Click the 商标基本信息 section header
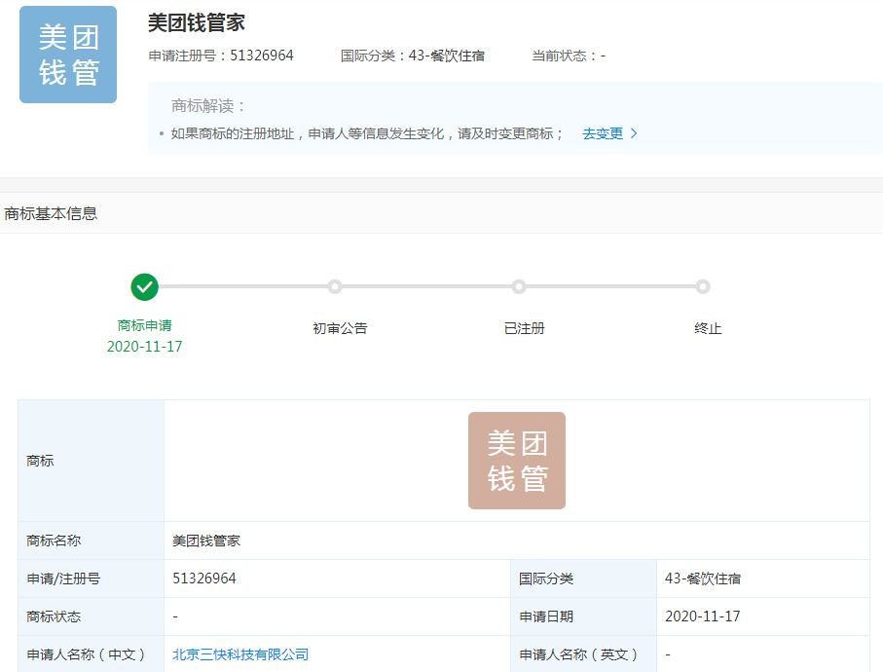This screenshot has width=883, height=672. [x=51, y=213]
